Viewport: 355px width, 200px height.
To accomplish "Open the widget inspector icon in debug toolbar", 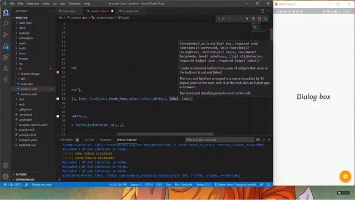I will [x=265, y=19].
